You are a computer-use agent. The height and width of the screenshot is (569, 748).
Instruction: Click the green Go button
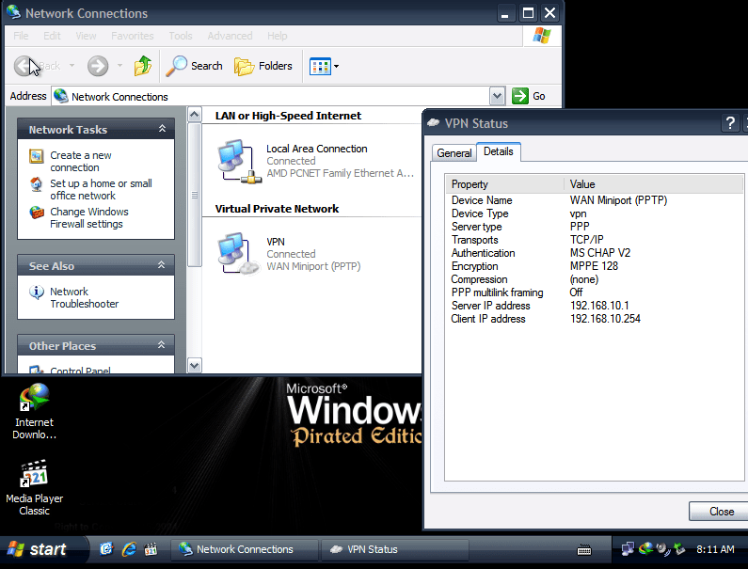tap(529, 96)
